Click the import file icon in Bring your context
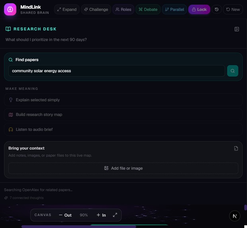Screen dimensions: 247x228 [x=236, y=148]
